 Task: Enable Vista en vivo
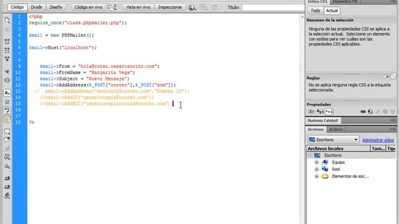pos(138,7)
